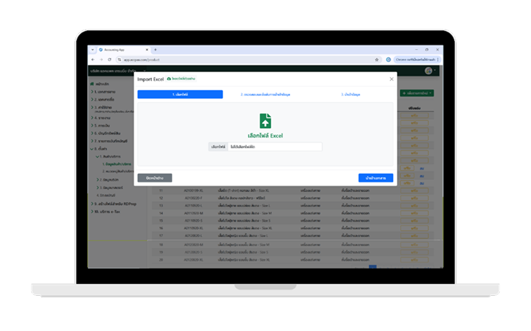
Task: Click the gray button at dialog bottom left
Action: point(155,178)
